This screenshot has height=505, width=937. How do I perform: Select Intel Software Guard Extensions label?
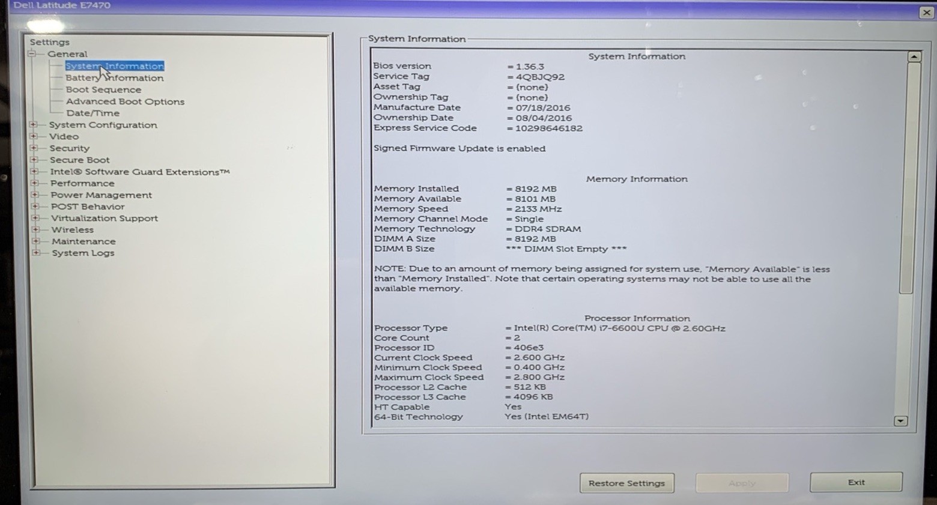[140, 172]
